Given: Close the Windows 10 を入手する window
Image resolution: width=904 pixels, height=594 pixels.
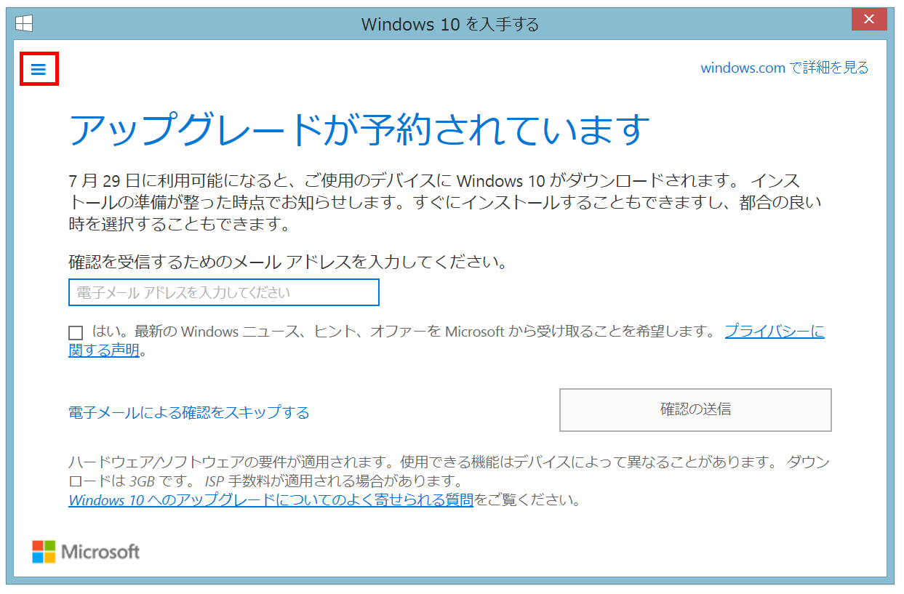Looking at the screenshot, I should 868,20.
